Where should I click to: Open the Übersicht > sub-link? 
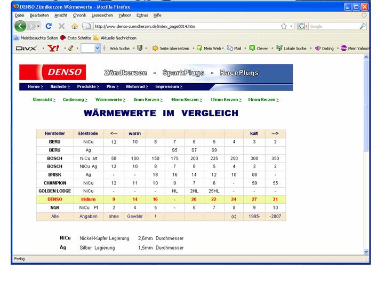pyautogui.click(x=44, y=100)
